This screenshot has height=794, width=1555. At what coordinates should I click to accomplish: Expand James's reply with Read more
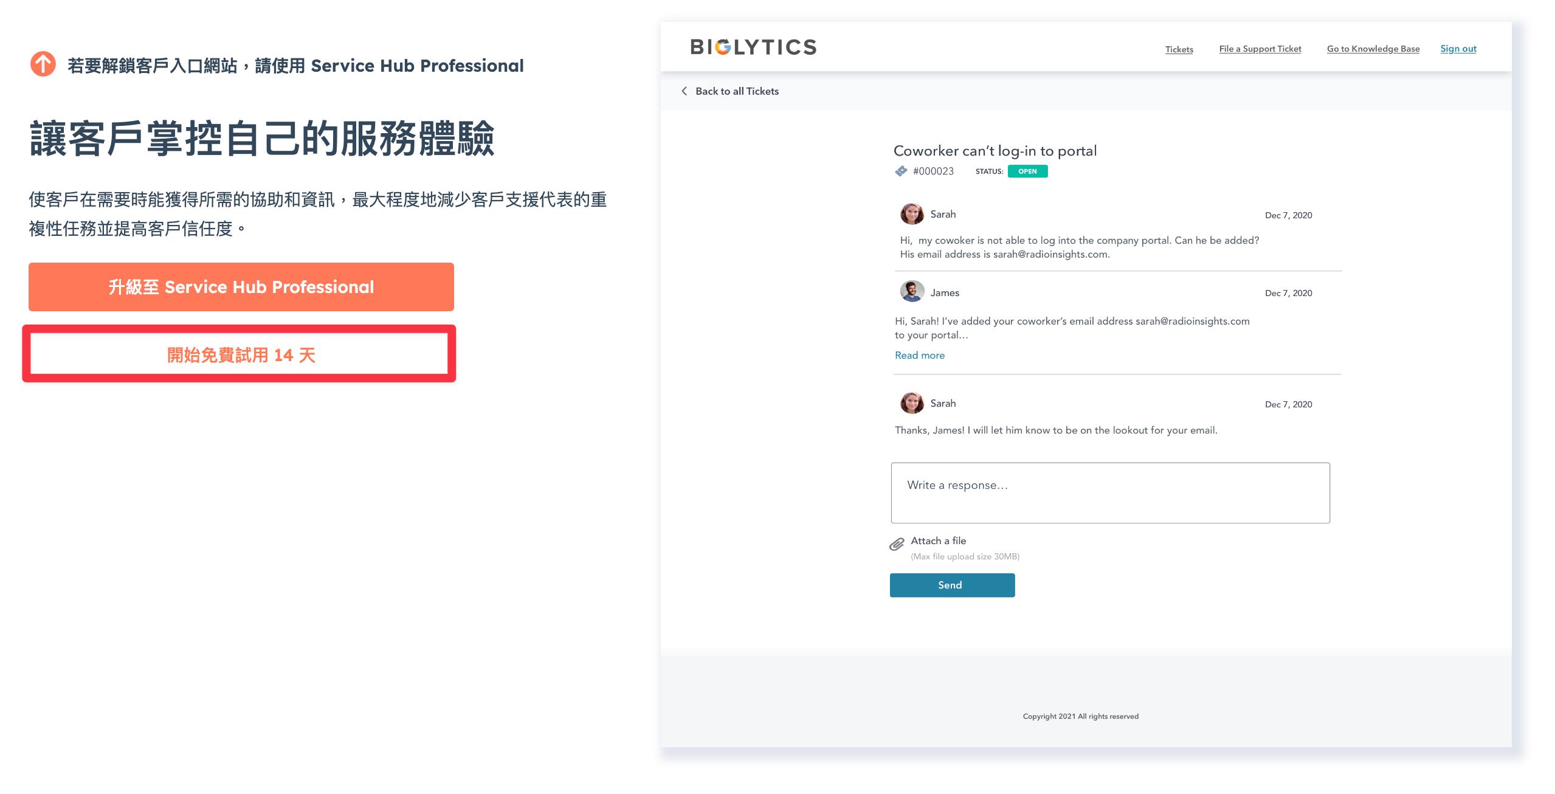pos(919,355)
